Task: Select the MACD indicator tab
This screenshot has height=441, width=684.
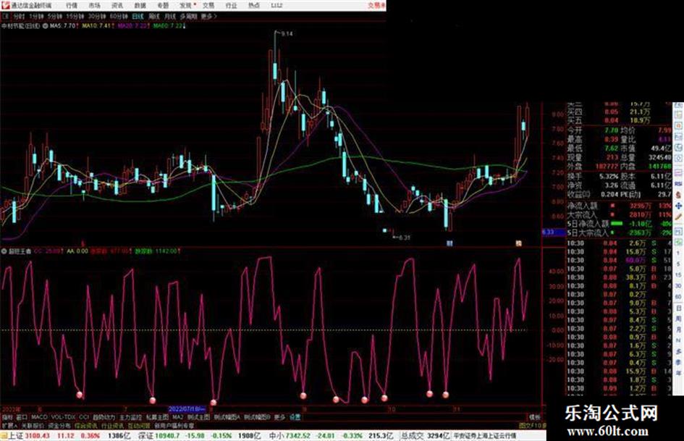Action: [x=39, y=417]
